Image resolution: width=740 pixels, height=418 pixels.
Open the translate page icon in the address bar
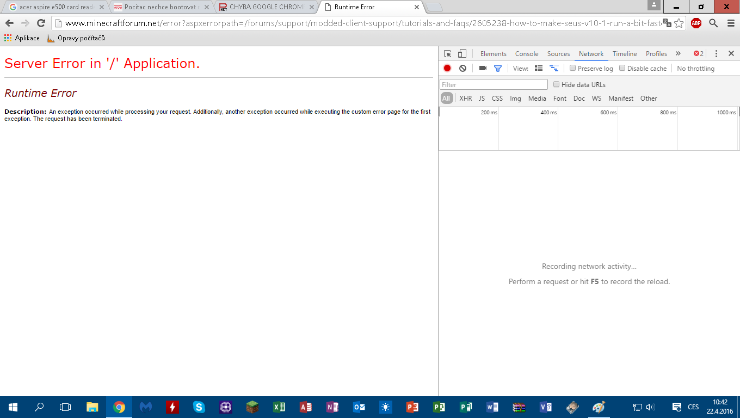click(x=667, y=23)
